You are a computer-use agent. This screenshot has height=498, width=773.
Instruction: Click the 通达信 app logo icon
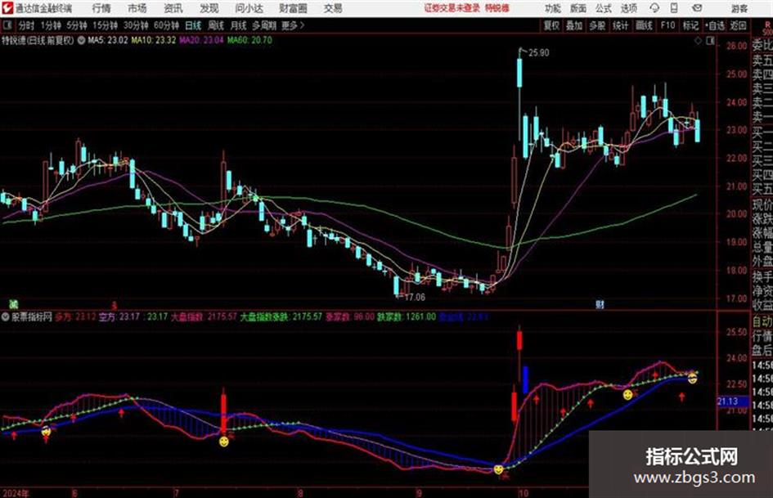[7, 8]
